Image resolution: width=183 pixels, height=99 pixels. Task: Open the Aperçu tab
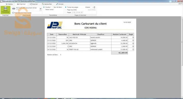coord(9,4)
